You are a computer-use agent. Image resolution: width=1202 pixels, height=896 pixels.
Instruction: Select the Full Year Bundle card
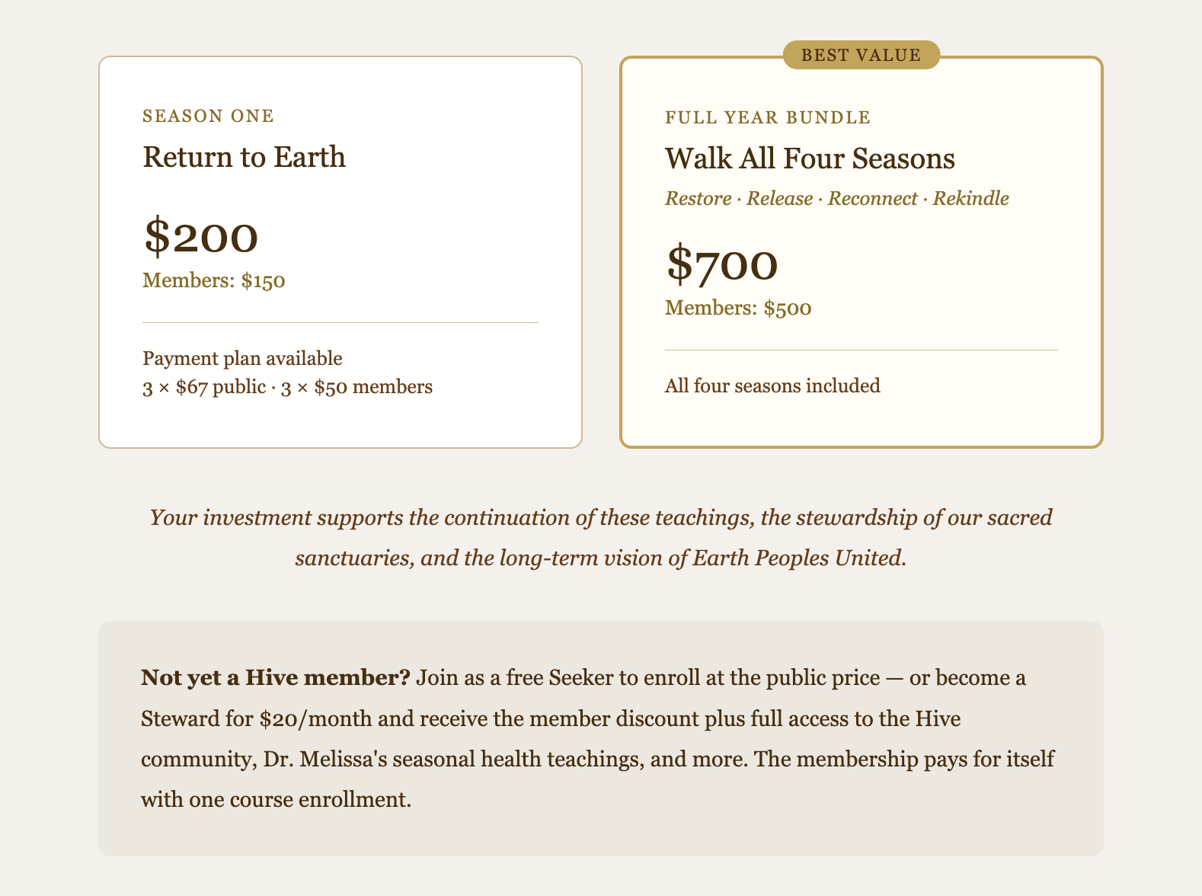click(862, 252)
